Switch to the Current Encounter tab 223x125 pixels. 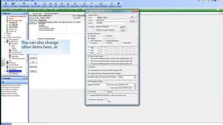[x=51, y=14]
